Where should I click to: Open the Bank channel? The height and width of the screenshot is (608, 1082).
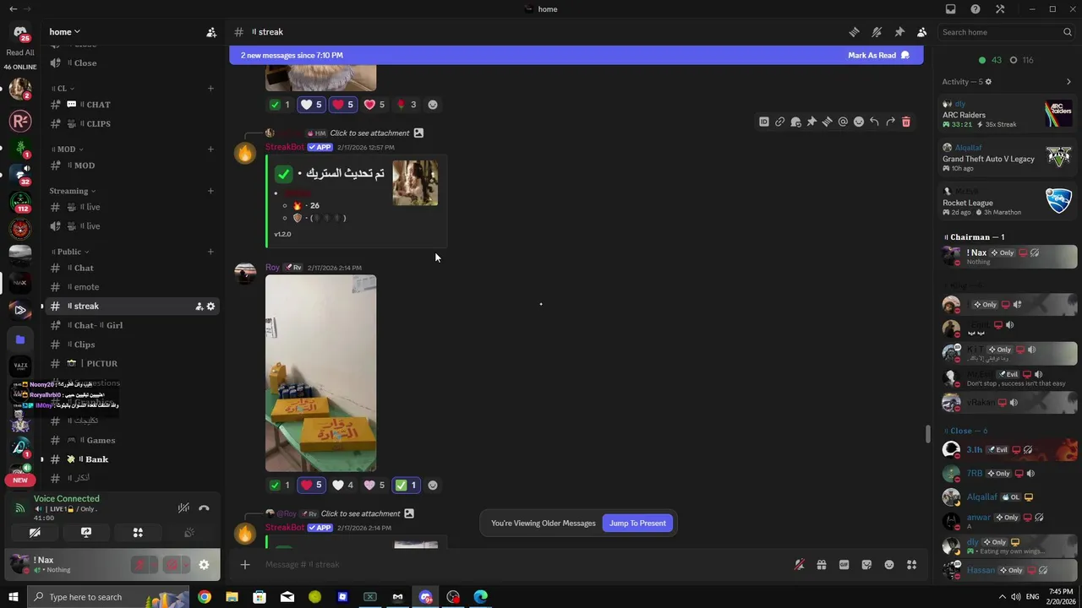click(x=131, y=459)
